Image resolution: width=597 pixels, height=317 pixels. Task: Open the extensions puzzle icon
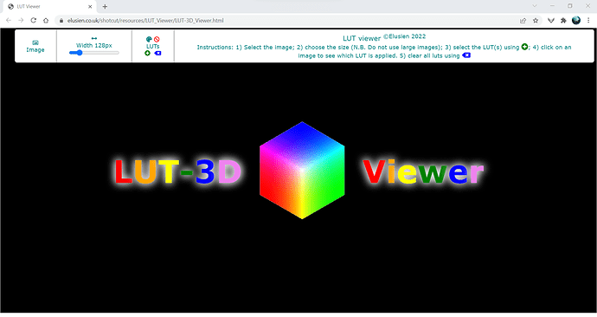[x=563, y=21]
